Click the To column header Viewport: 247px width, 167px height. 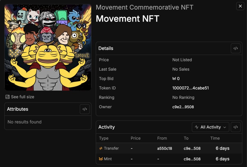coord(186,138)
